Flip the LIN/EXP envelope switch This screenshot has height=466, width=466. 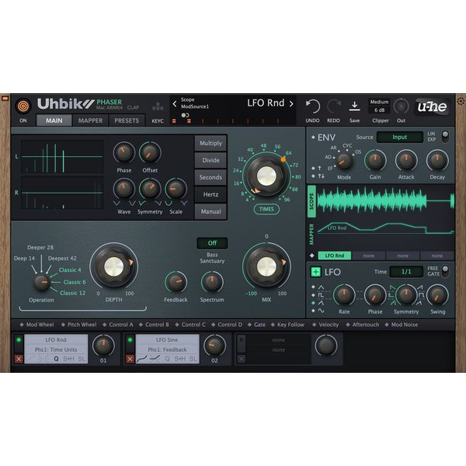(x=446, y=136)
